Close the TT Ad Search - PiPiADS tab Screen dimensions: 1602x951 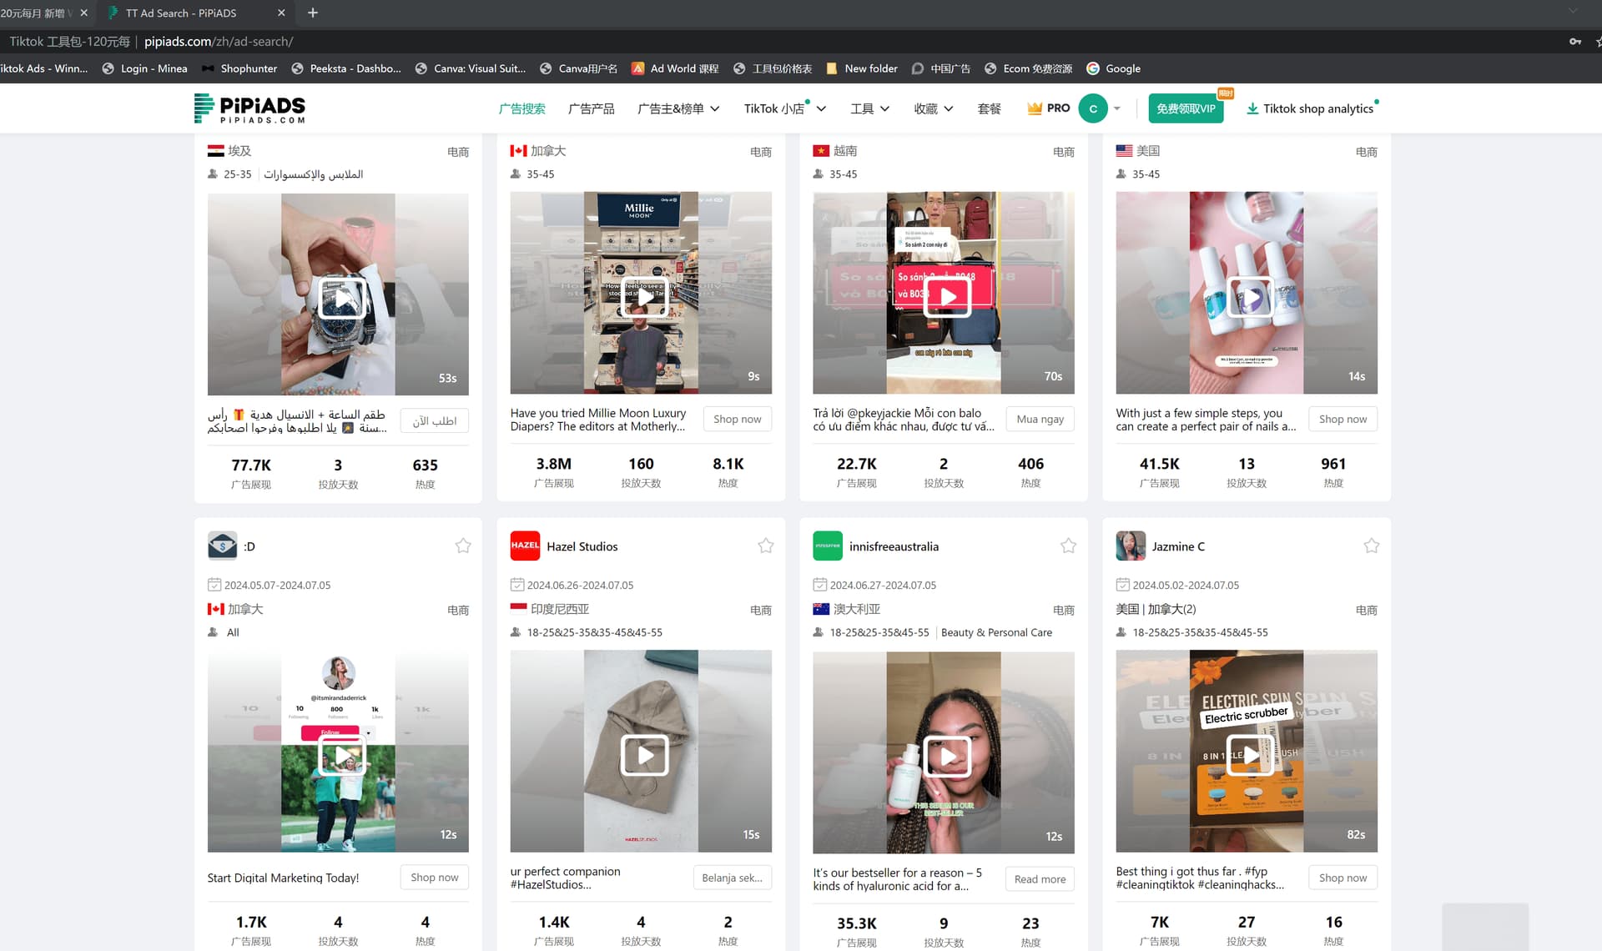tap(281, 13)
